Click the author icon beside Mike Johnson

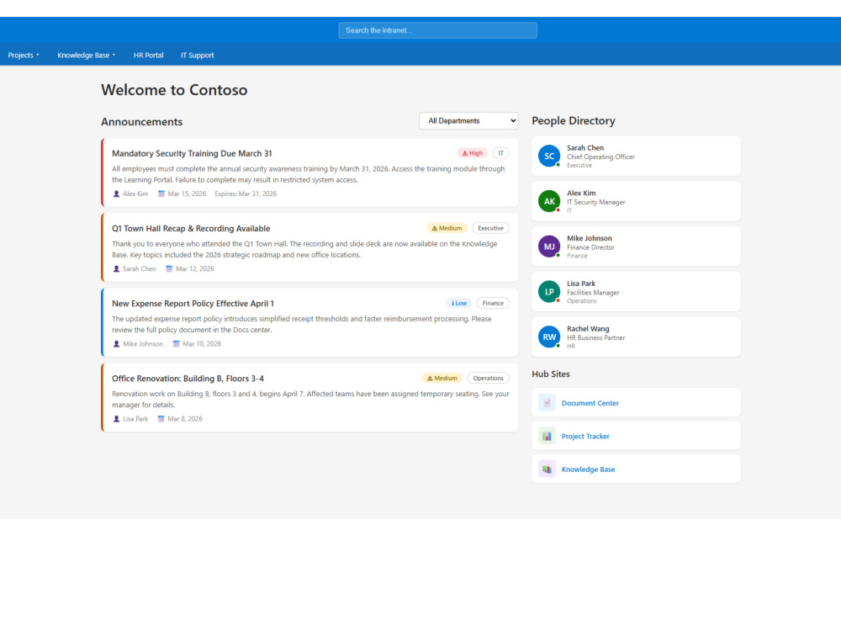click(116, 344)
